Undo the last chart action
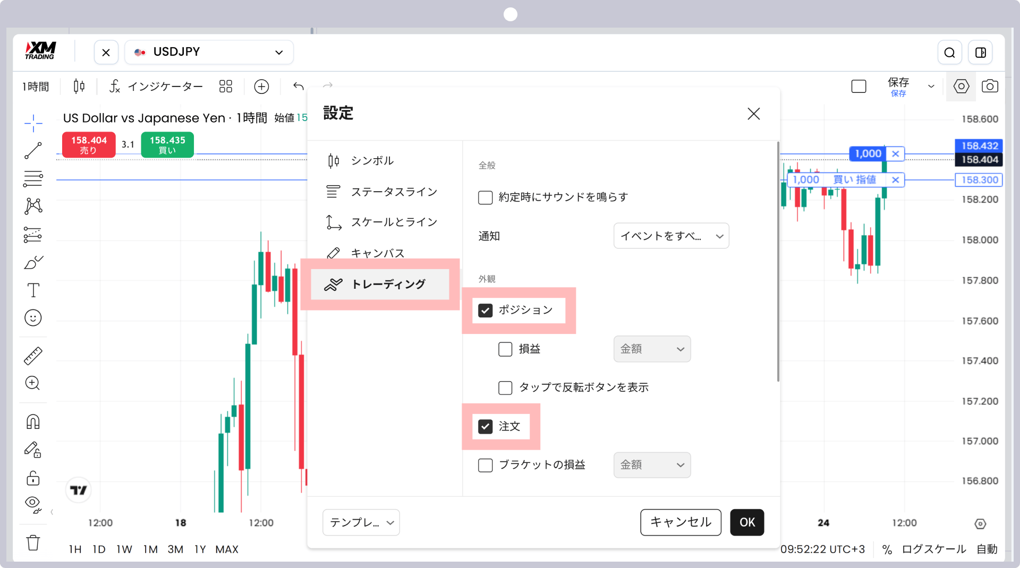This screenshot has height=568, width=1020. pyautogui.click(x=299, y=86)
